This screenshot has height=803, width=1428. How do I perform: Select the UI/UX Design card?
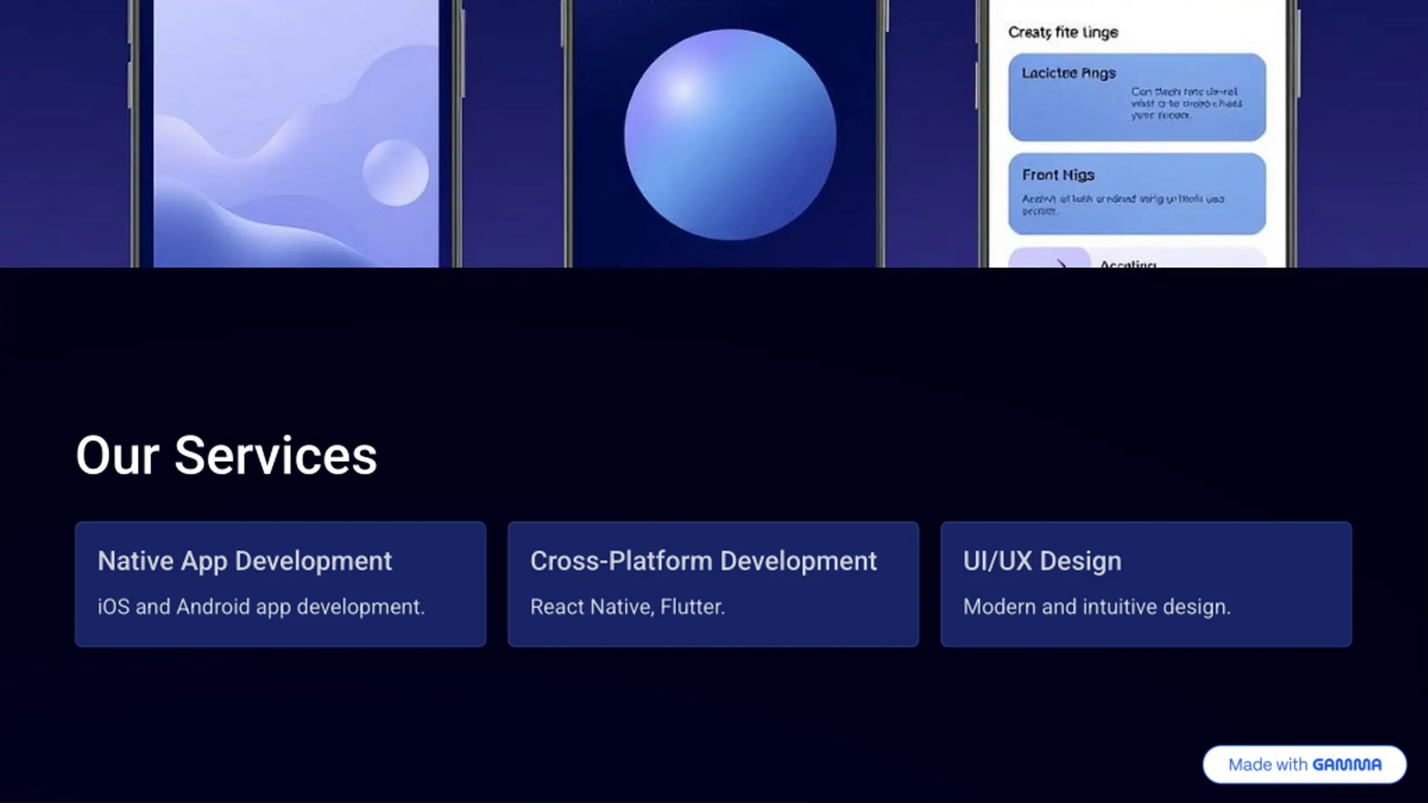(x=1146, y=584)
